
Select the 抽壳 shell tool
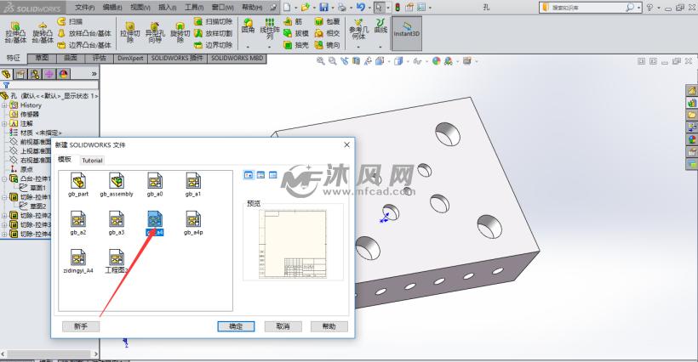pyautogui.click(x=296, y=45)
